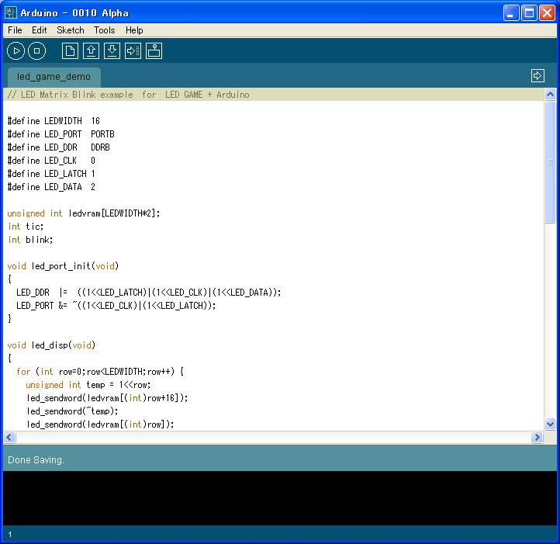The height and width of the screenshot is (544, 560).
Task: Click the horizontal scrollbar left arrow
Action: [9, 437]
